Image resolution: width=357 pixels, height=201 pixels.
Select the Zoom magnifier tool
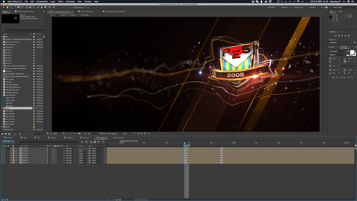coord(11,7)
